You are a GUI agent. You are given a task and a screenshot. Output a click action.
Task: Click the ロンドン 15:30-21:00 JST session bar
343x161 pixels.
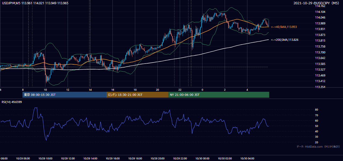click(137, 95)
